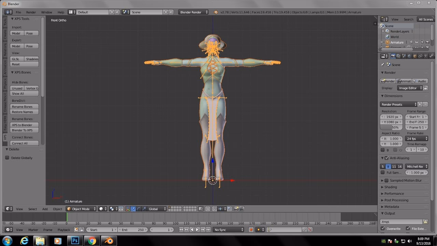Expand the Post Processing panel
Screen dimensions: 437x246
(x=396, y=200)
